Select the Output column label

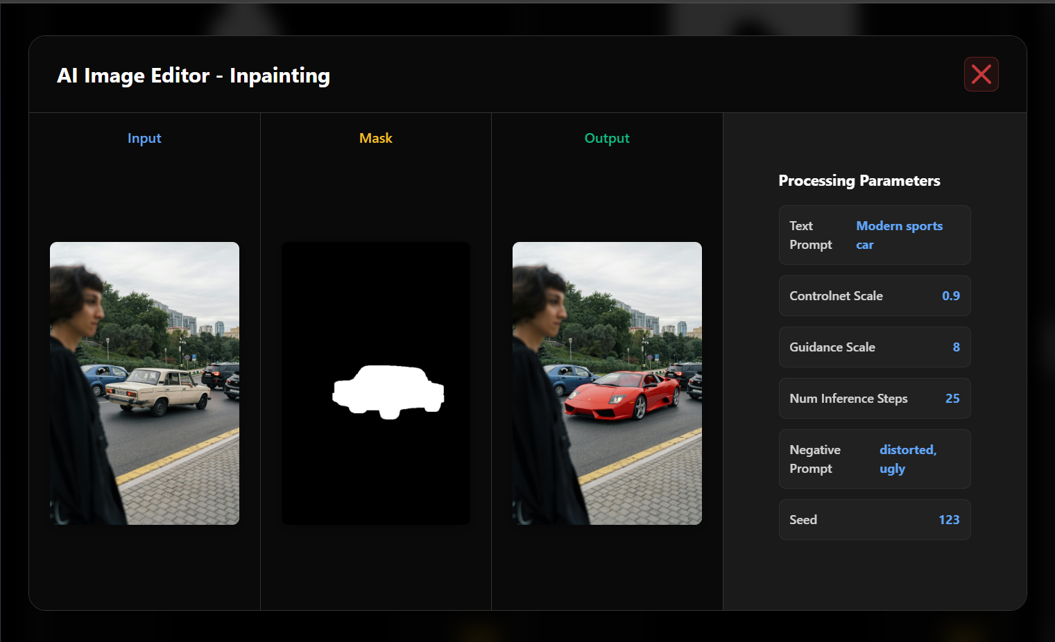click(x=607, y=138)
